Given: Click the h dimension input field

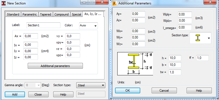Looking at the screenshot, I should (175, 58).
